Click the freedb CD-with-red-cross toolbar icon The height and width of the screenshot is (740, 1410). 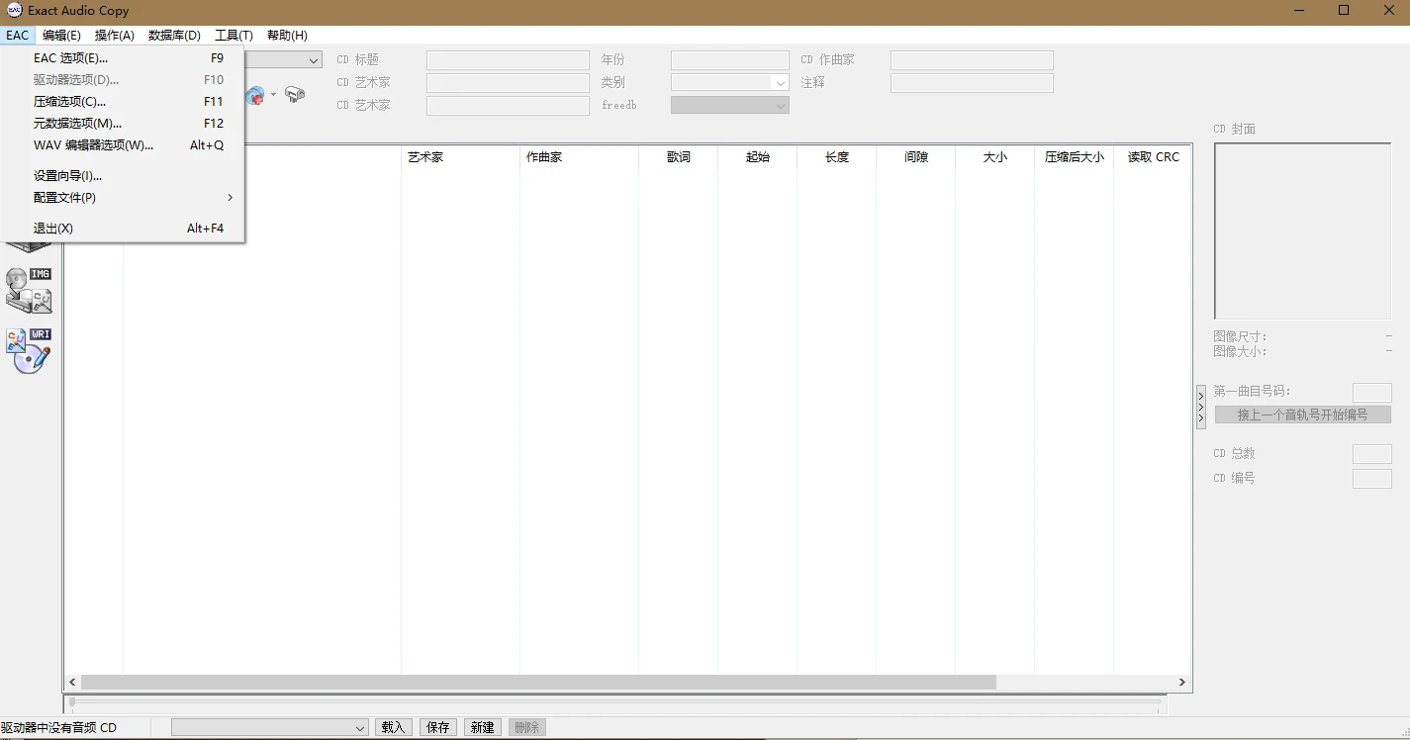[255, 95]
